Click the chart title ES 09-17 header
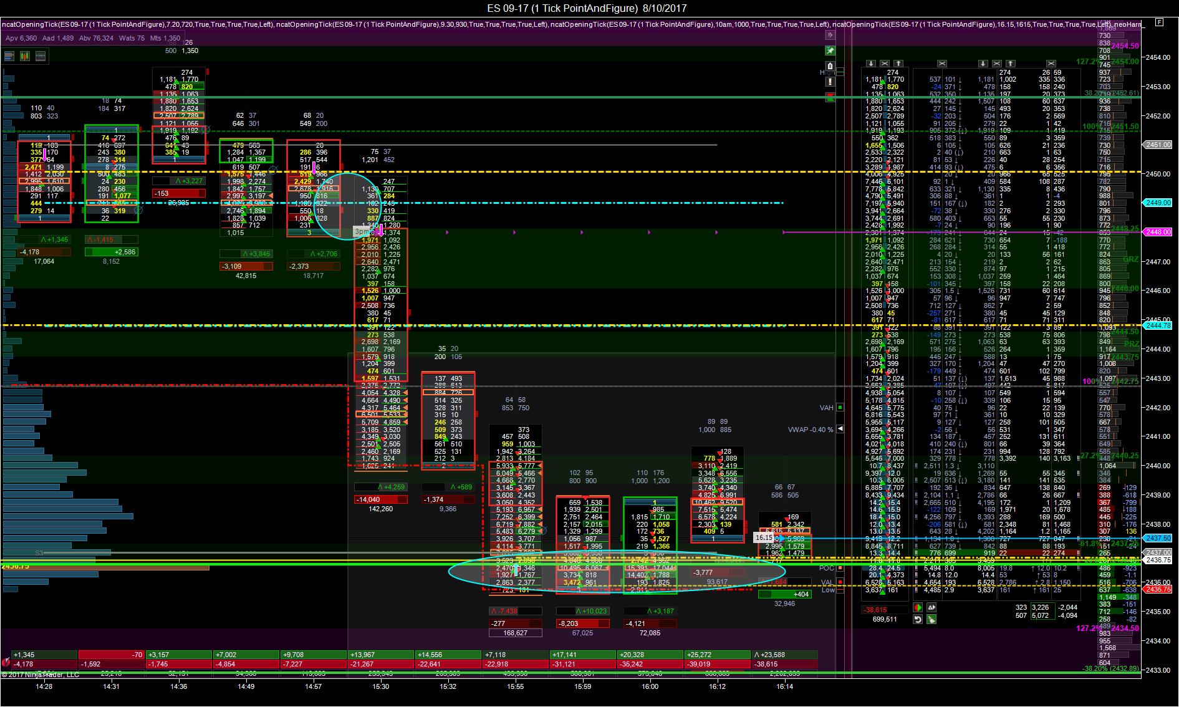 tap(587, 8)
